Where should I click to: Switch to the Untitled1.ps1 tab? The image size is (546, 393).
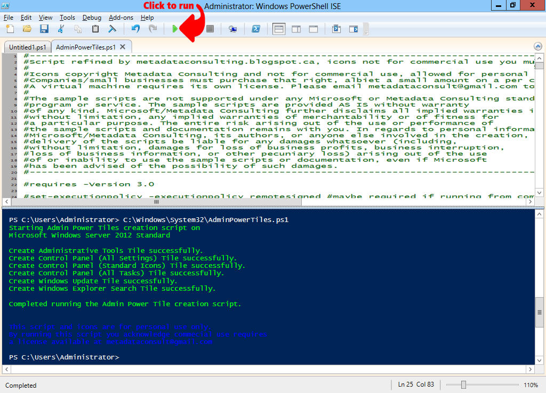[x=28, y=47]
